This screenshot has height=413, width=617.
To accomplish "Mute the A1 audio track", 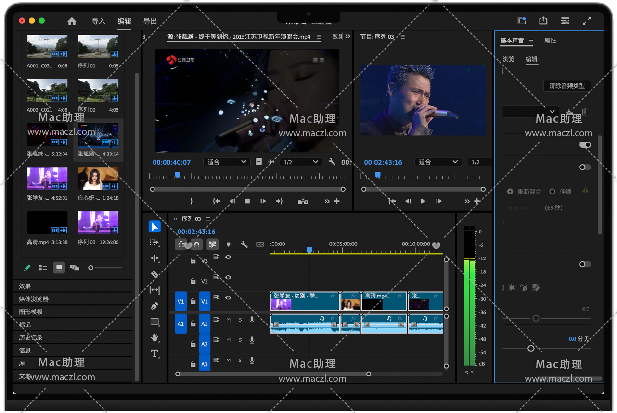I will [229, 320].
